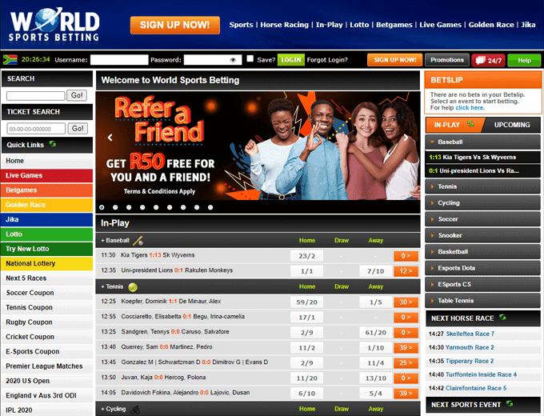Screen dimensions: 544x416
Task: Refresh Next Horse Race list icon
Action: pos(502,317)
